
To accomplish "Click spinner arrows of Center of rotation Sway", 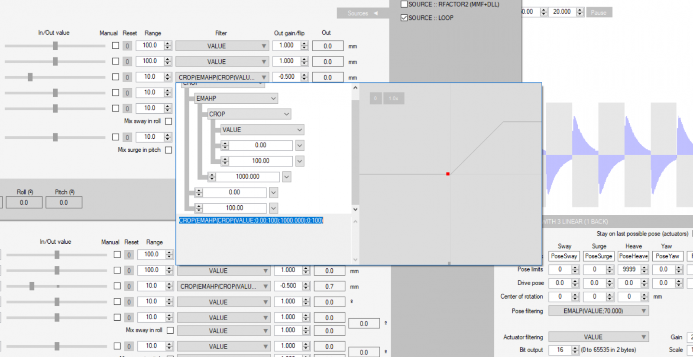I will pyautogui.click(x=575, y=297).
